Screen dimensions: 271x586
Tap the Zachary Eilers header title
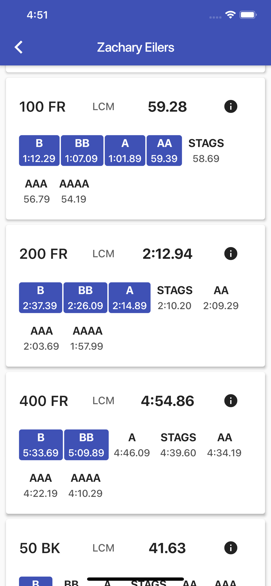point(135,47)
